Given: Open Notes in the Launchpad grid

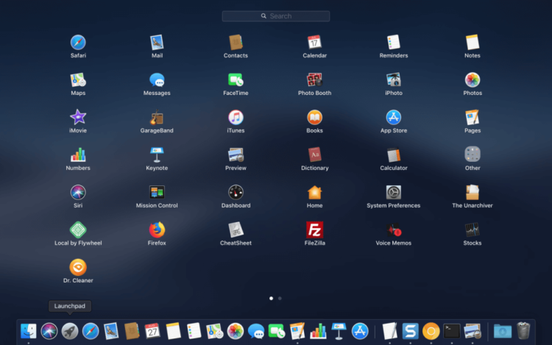Looking at the screenshot, I should pos(472,43).
